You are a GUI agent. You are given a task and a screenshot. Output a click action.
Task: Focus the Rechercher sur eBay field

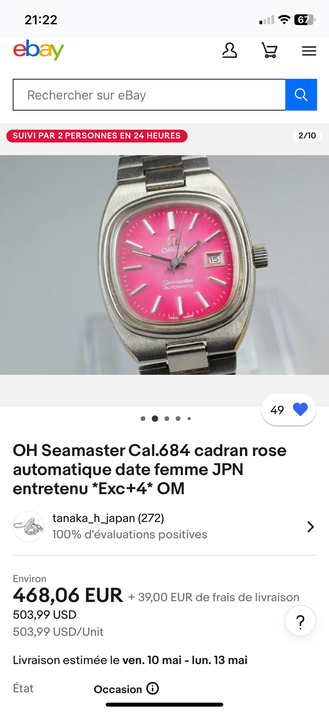[x=149, y=95]
